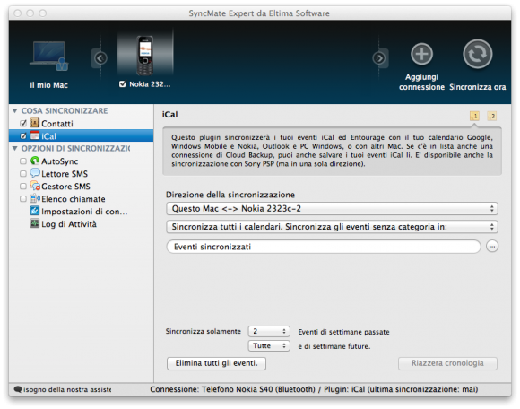Click the AutoSync green arrow icon
The width and height of the screenshot is (520, 409).
point(35,161)
